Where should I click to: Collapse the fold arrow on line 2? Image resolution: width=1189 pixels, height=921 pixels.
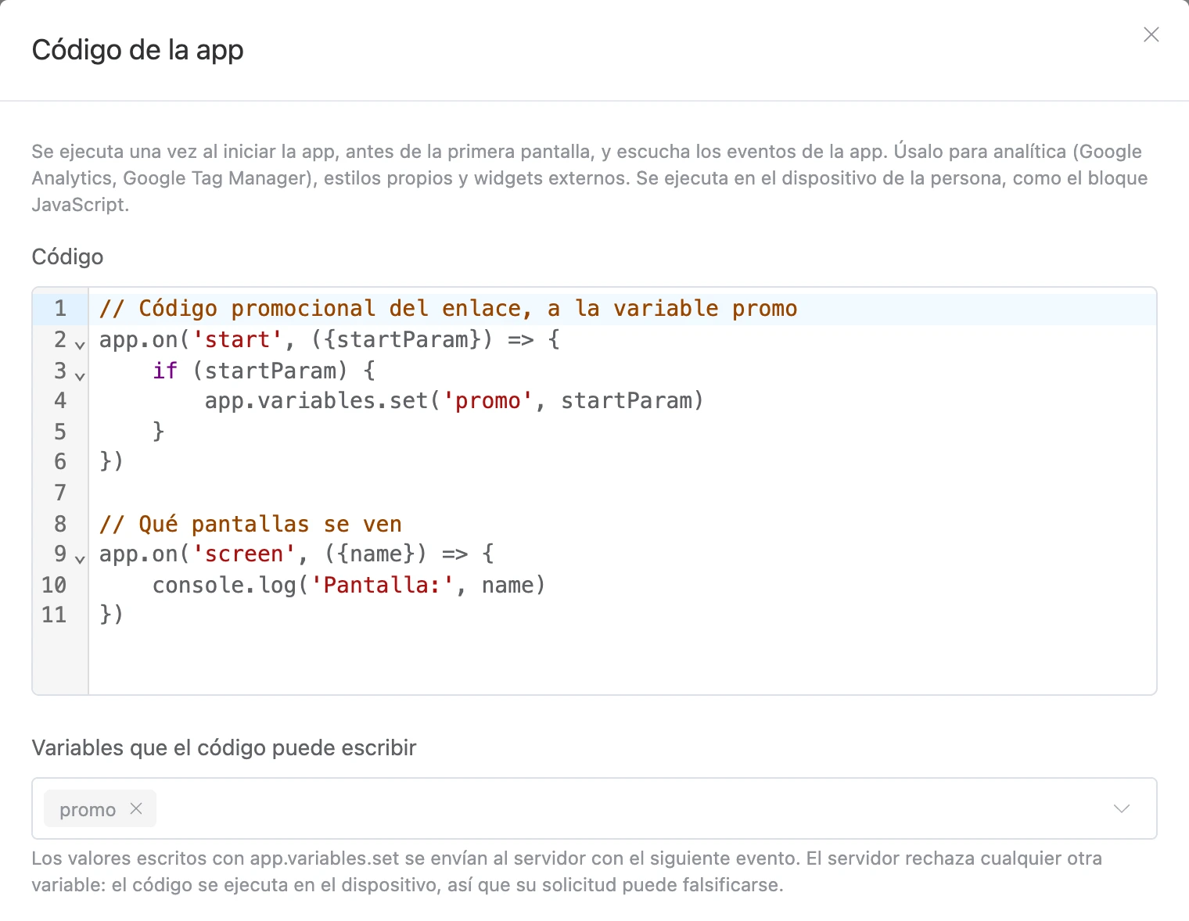point(80,344)
